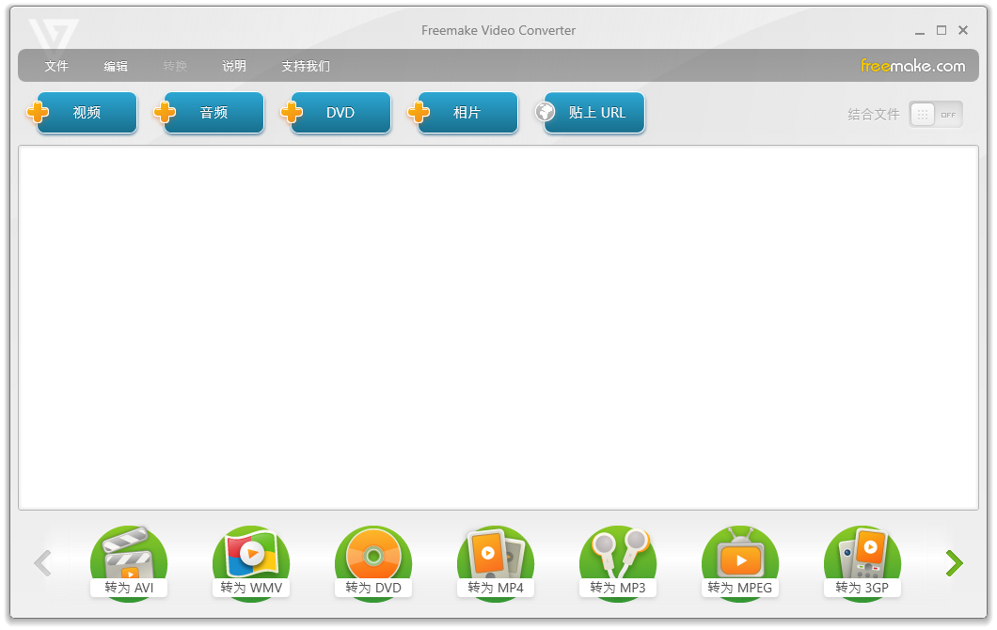
Task: Select the 转为 WMV conversion icon
Action: [x=251, y=558]
